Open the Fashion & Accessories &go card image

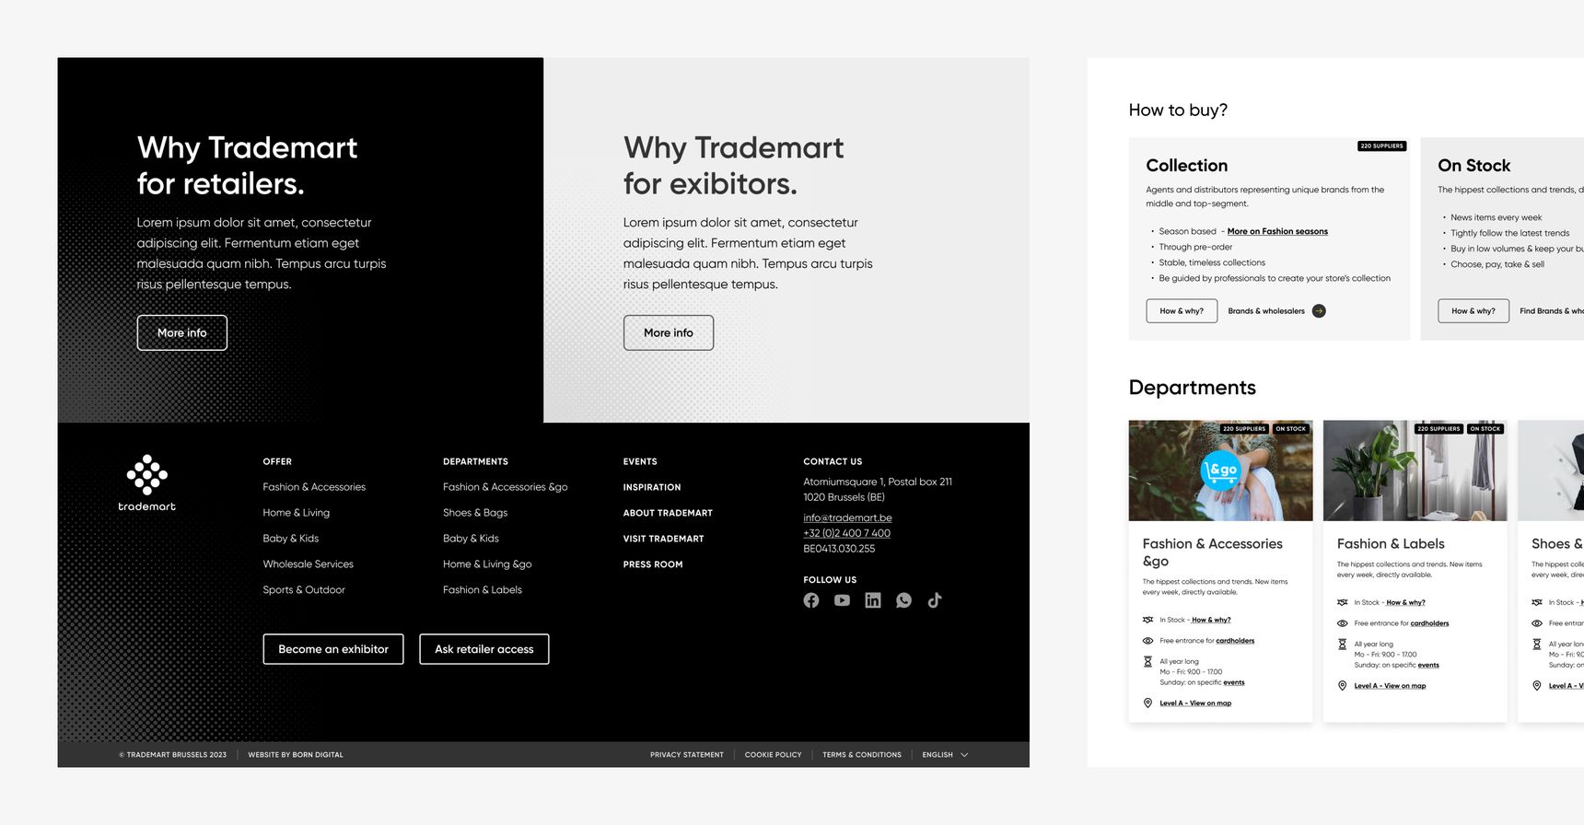point(1221,471)
